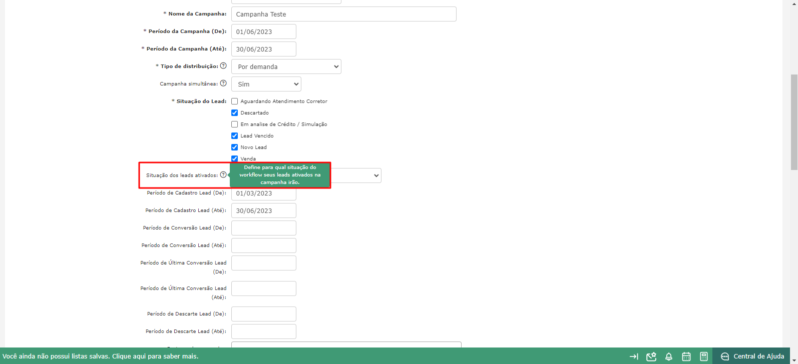Uncheck the Lead Vencido checkbox
This screenshot has height=364, width=798.
tap(234, 136)
